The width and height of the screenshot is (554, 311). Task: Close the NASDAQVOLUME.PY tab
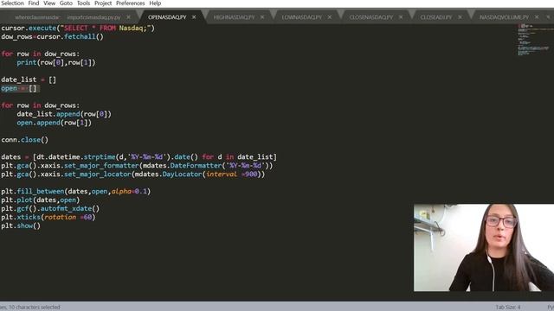(537, 17)
